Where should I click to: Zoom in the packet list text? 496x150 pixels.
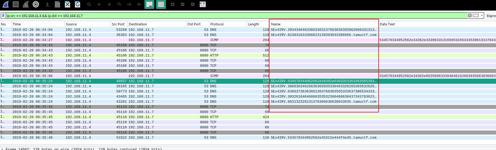pos(173,4)
